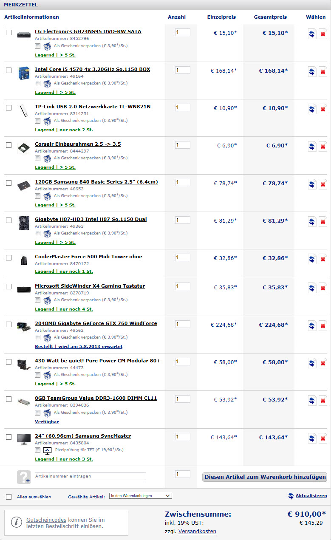
Task: Click the Corsair Einbaurahmen gift box icon
Action: coord(47,159)
